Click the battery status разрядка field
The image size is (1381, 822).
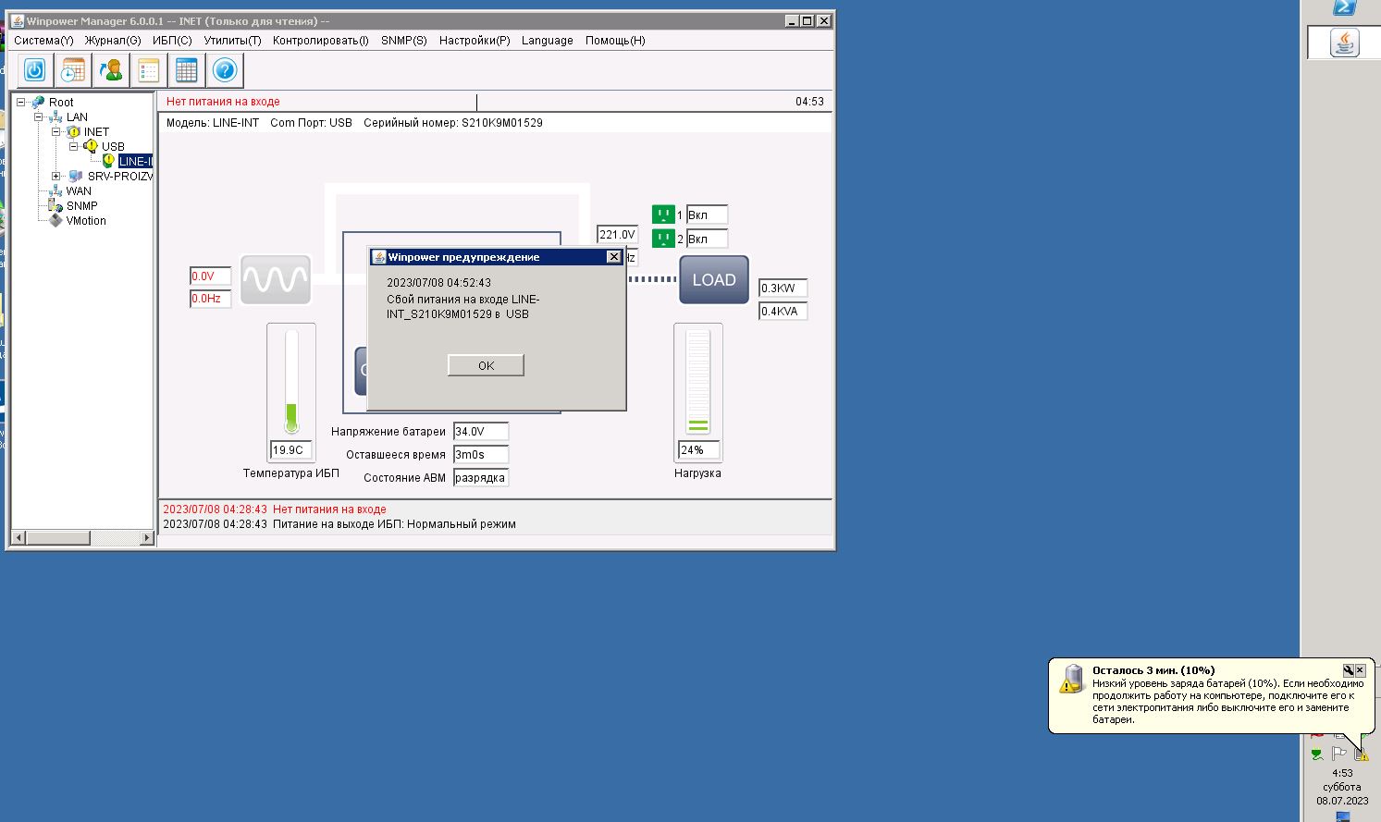pos(481,478)
